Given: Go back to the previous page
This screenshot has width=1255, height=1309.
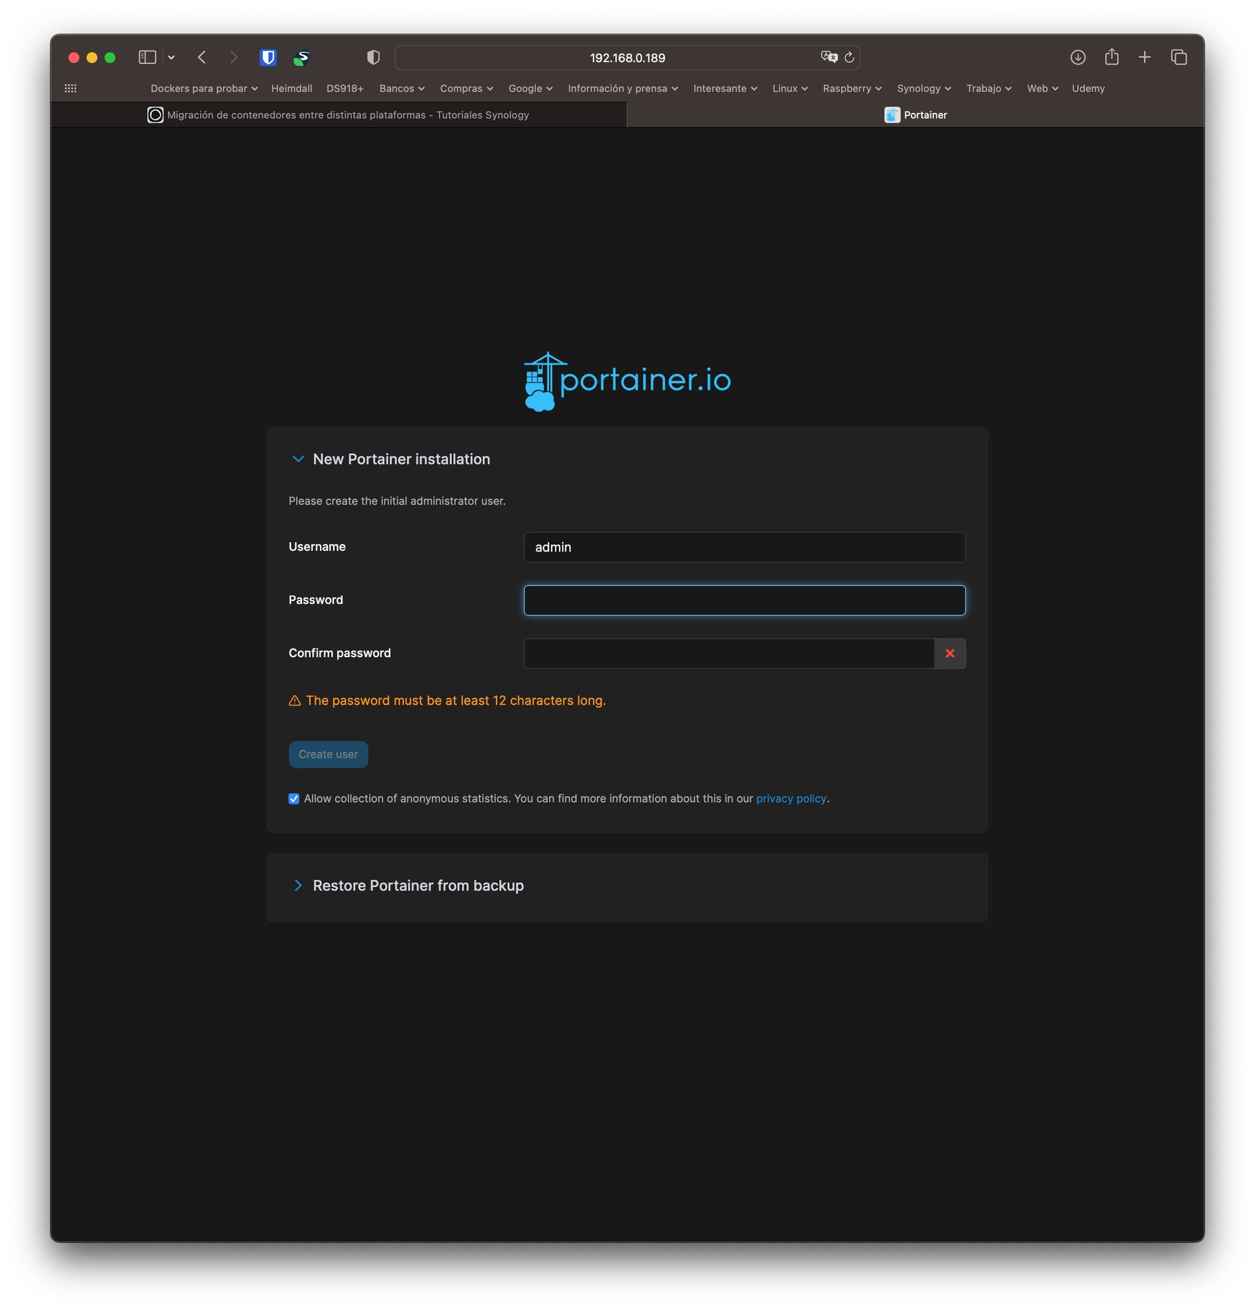Looking at the screenshot, I should 201,58.
